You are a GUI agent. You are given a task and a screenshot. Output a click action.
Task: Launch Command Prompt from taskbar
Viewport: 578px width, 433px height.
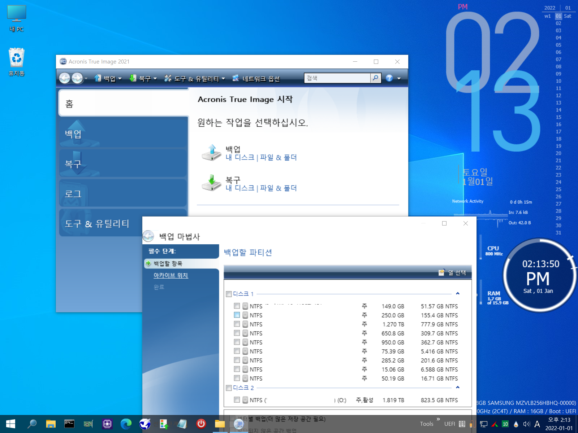point(69,424)
